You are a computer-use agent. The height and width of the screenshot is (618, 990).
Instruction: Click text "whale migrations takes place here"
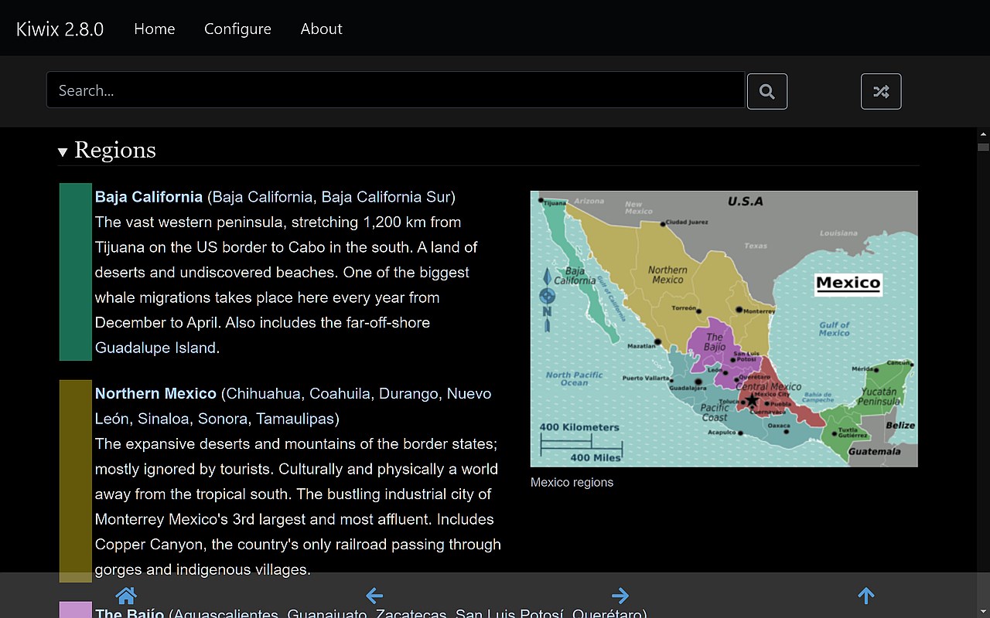coord(212,297)
